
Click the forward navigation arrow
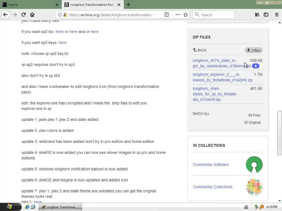click(15, 15)
